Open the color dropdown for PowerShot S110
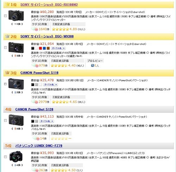The width and height of the screenshot is (176, 172). 51,84
